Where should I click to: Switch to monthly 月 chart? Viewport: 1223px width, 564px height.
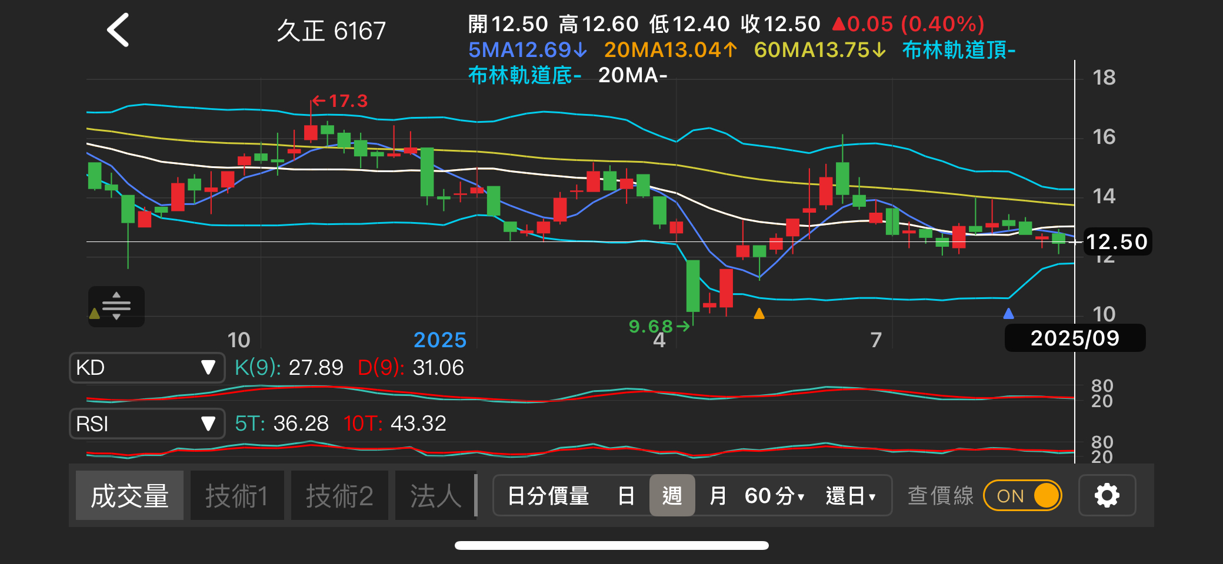click(718, 496)
